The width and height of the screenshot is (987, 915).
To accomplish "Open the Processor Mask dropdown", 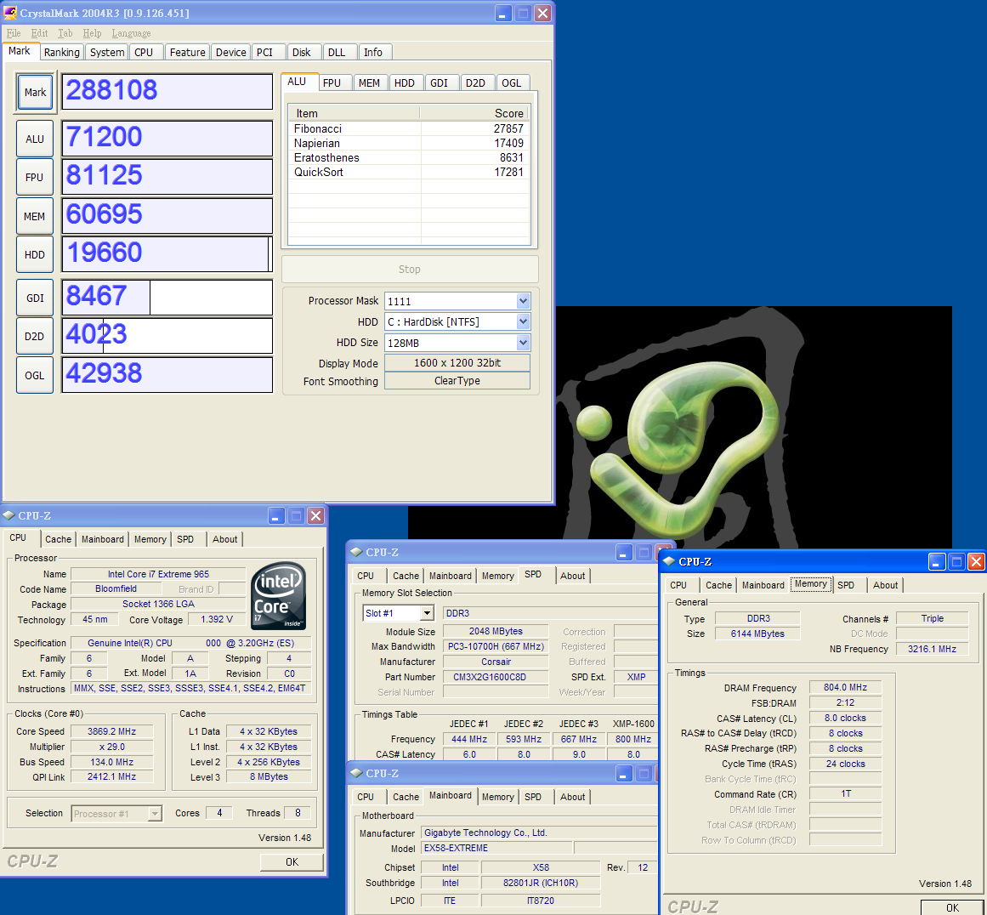I will point(523,301).
